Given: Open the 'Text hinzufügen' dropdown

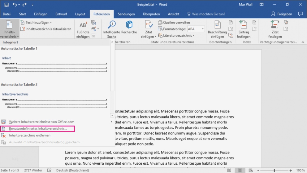Looking at the screenshot, I should click(x=36, y=23).
